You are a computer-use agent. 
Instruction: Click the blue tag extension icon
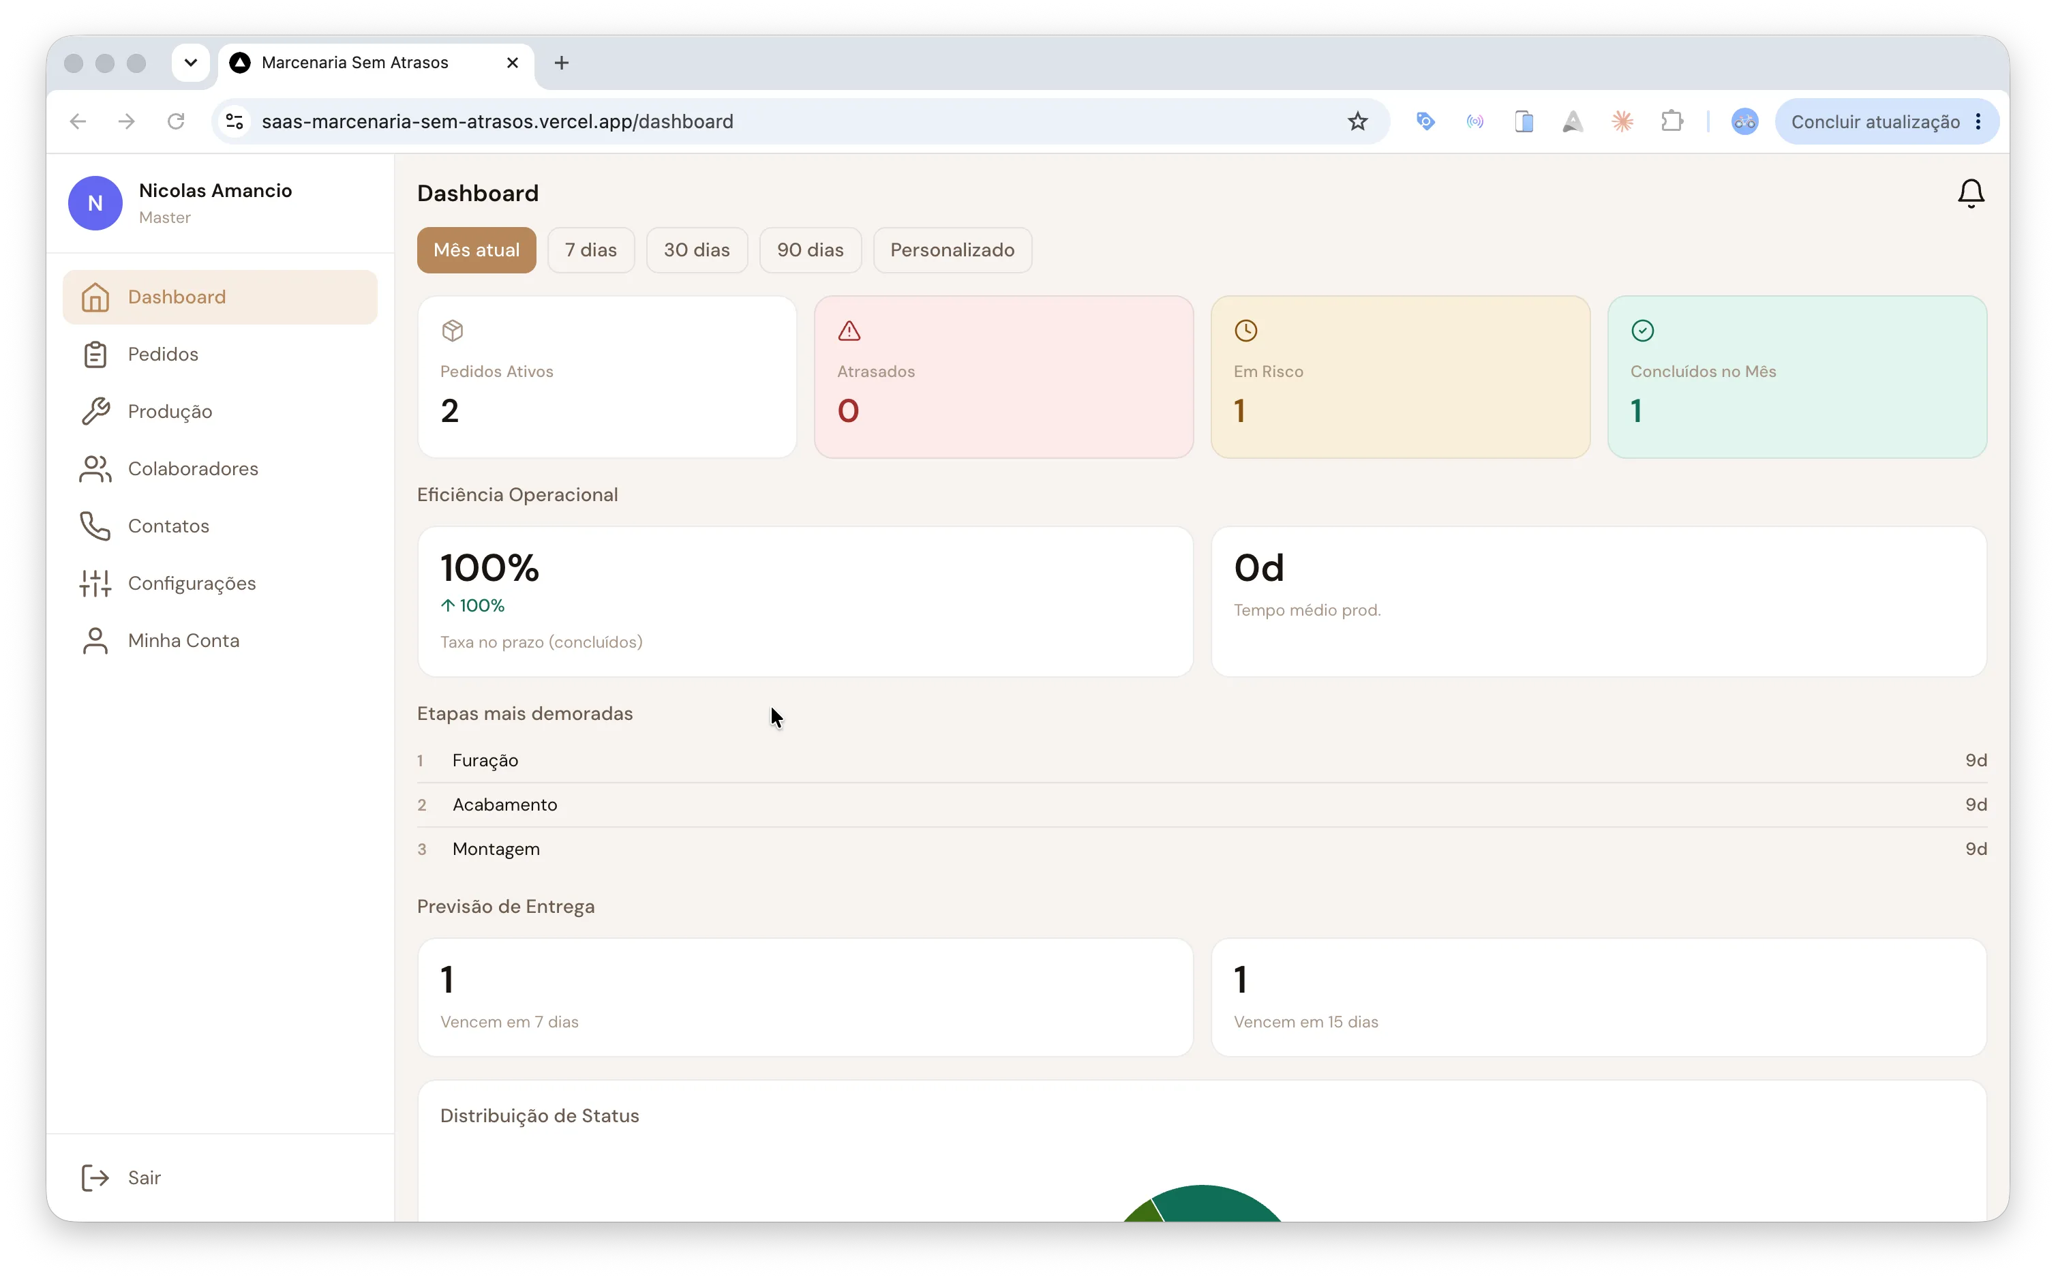[1425, 122]
